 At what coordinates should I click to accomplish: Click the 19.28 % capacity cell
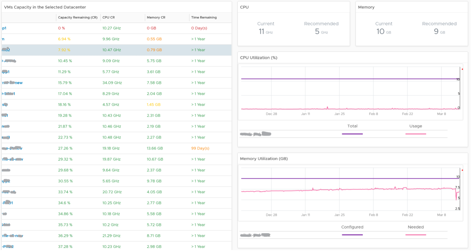click(65, 116)
